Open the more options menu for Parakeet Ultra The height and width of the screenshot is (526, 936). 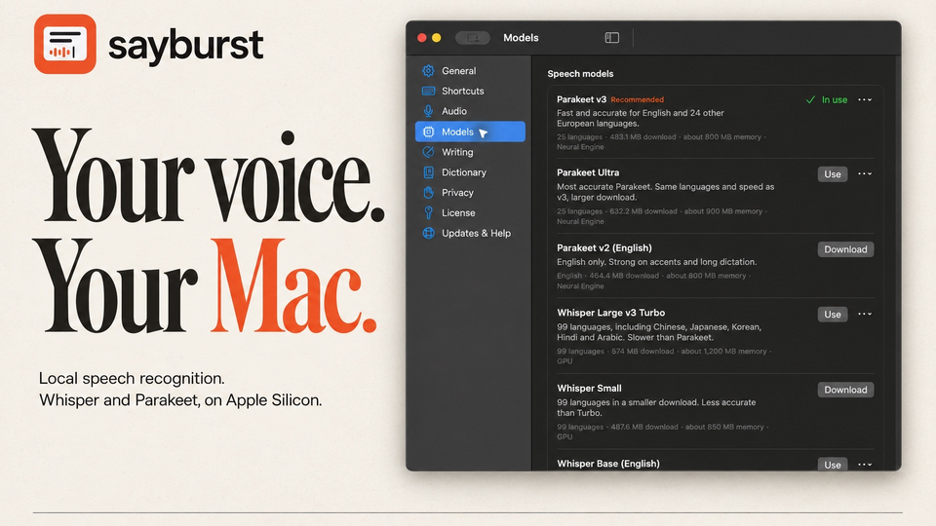pyautogui.click(x=865, y=173)
